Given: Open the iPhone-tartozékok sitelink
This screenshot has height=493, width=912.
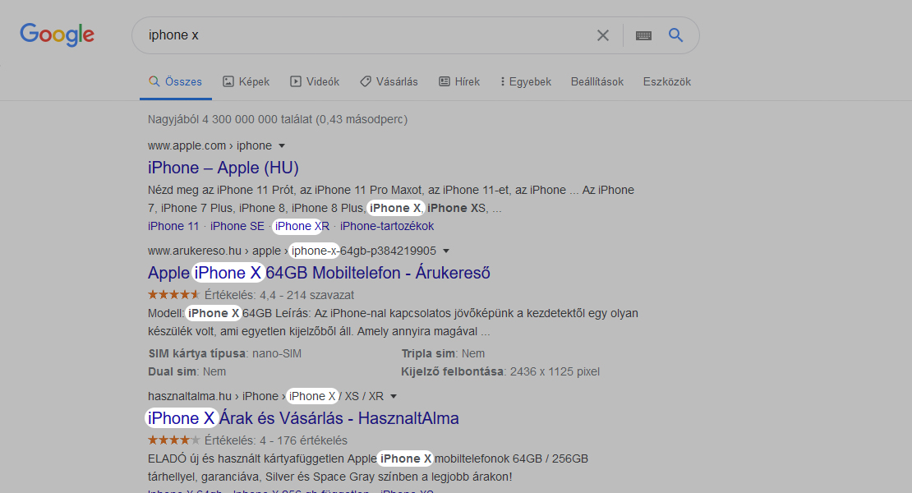Looking at the screenshot, I should [x=387, y=226].
